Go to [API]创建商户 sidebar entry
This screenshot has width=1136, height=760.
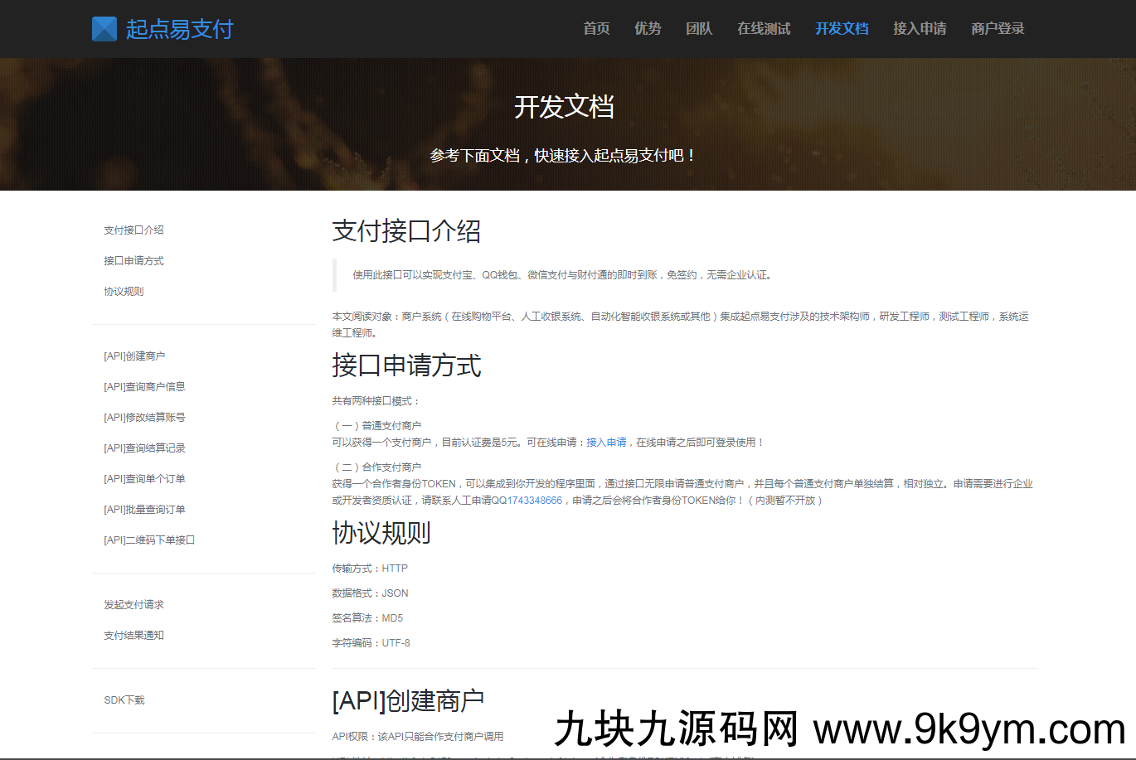134,356
